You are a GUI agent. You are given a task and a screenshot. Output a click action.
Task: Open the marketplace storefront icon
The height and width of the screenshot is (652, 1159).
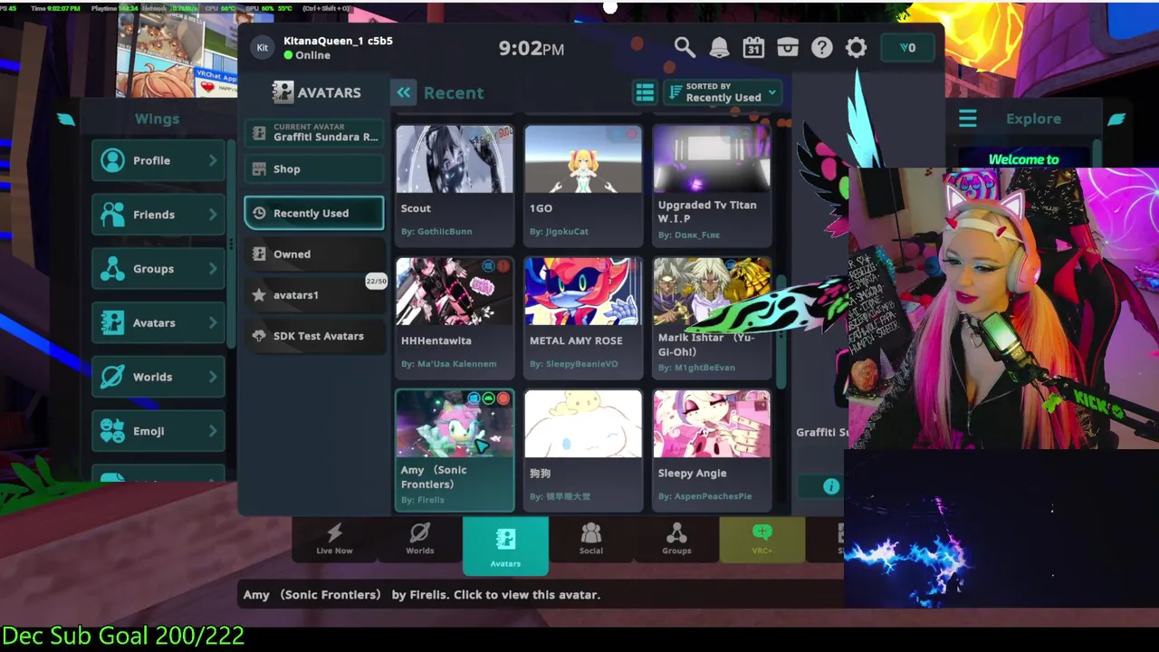[788, 48]
